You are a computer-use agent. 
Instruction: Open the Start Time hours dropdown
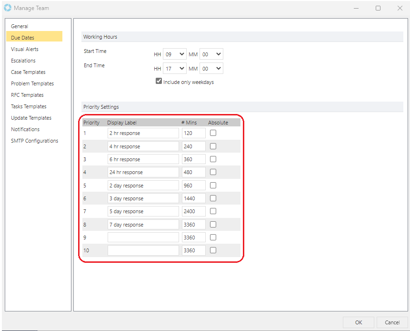pyautogui.click(x=174, y=54)
